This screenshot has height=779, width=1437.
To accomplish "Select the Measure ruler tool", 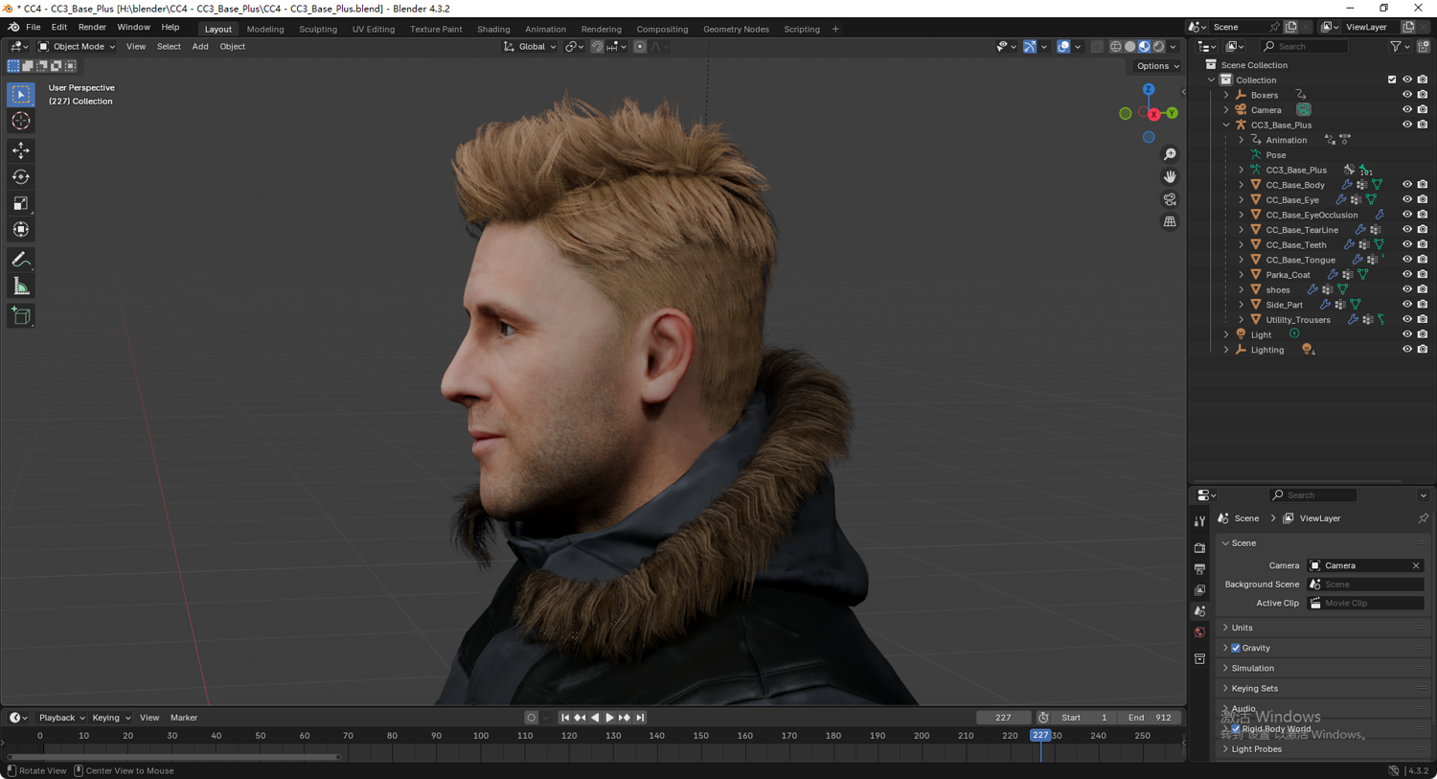I will [21, 286].
